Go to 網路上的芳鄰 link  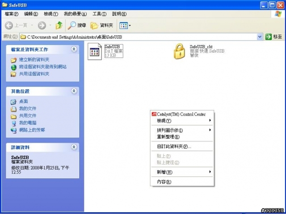(x=32, y=130)
